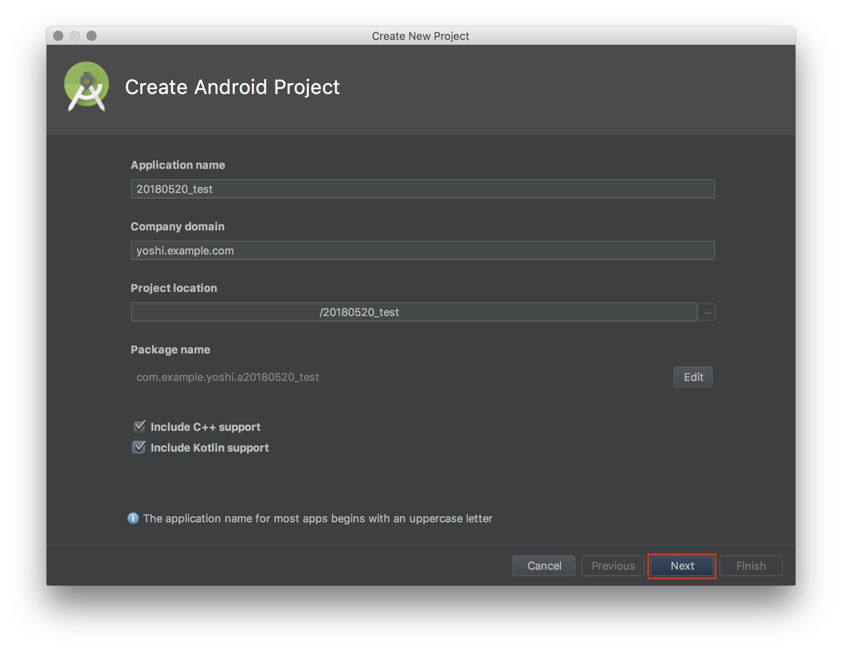The width and height of the screenshot is (842, 652).
Task: Click Next to continue the wizard
Action: point(682,566)
